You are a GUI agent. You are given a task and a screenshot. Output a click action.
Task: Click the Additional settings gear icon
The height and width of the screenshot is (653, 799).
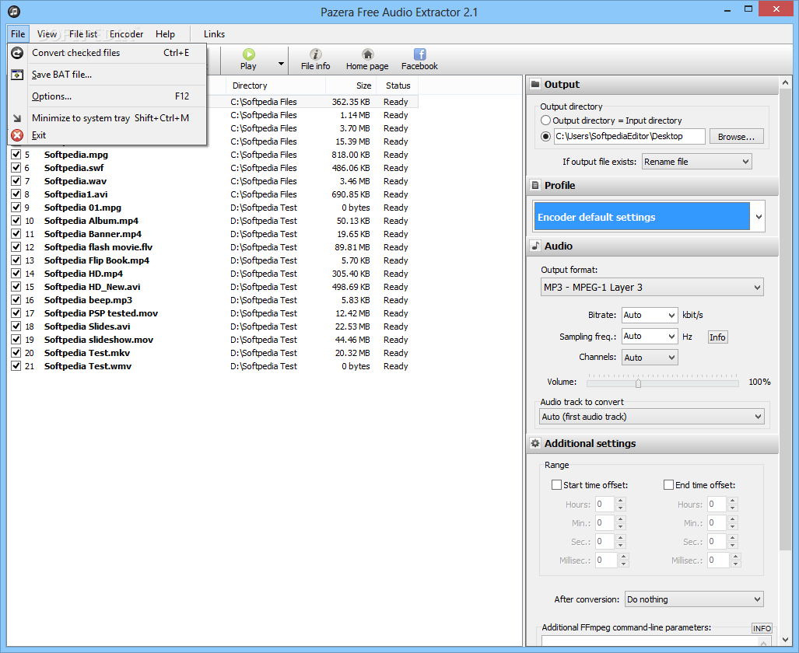click(x=535, y=443)
